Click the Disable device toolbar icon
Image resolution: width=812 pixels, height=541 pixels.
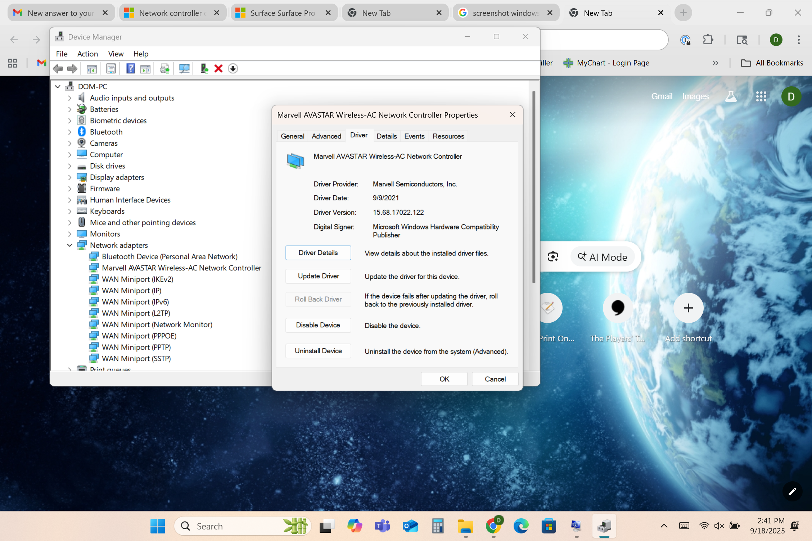(233, 68)
